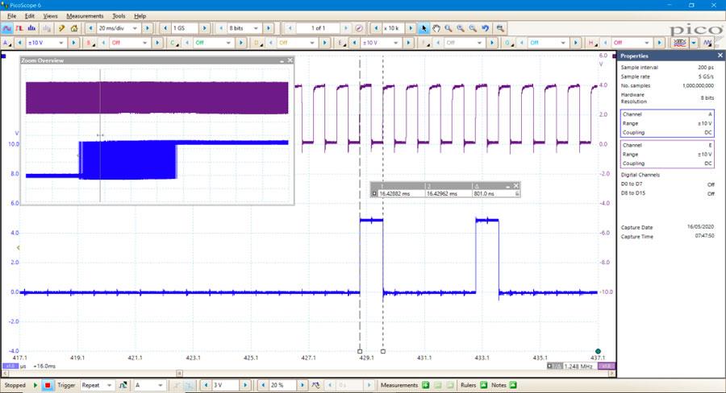The image size is (726, 393).
Task: Open the Zoom Overview window icon
Action: point(500,28)
